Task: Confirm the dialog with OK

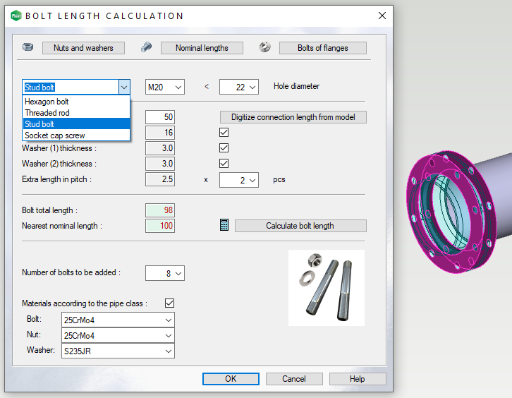Action: [x=231, y=379]
